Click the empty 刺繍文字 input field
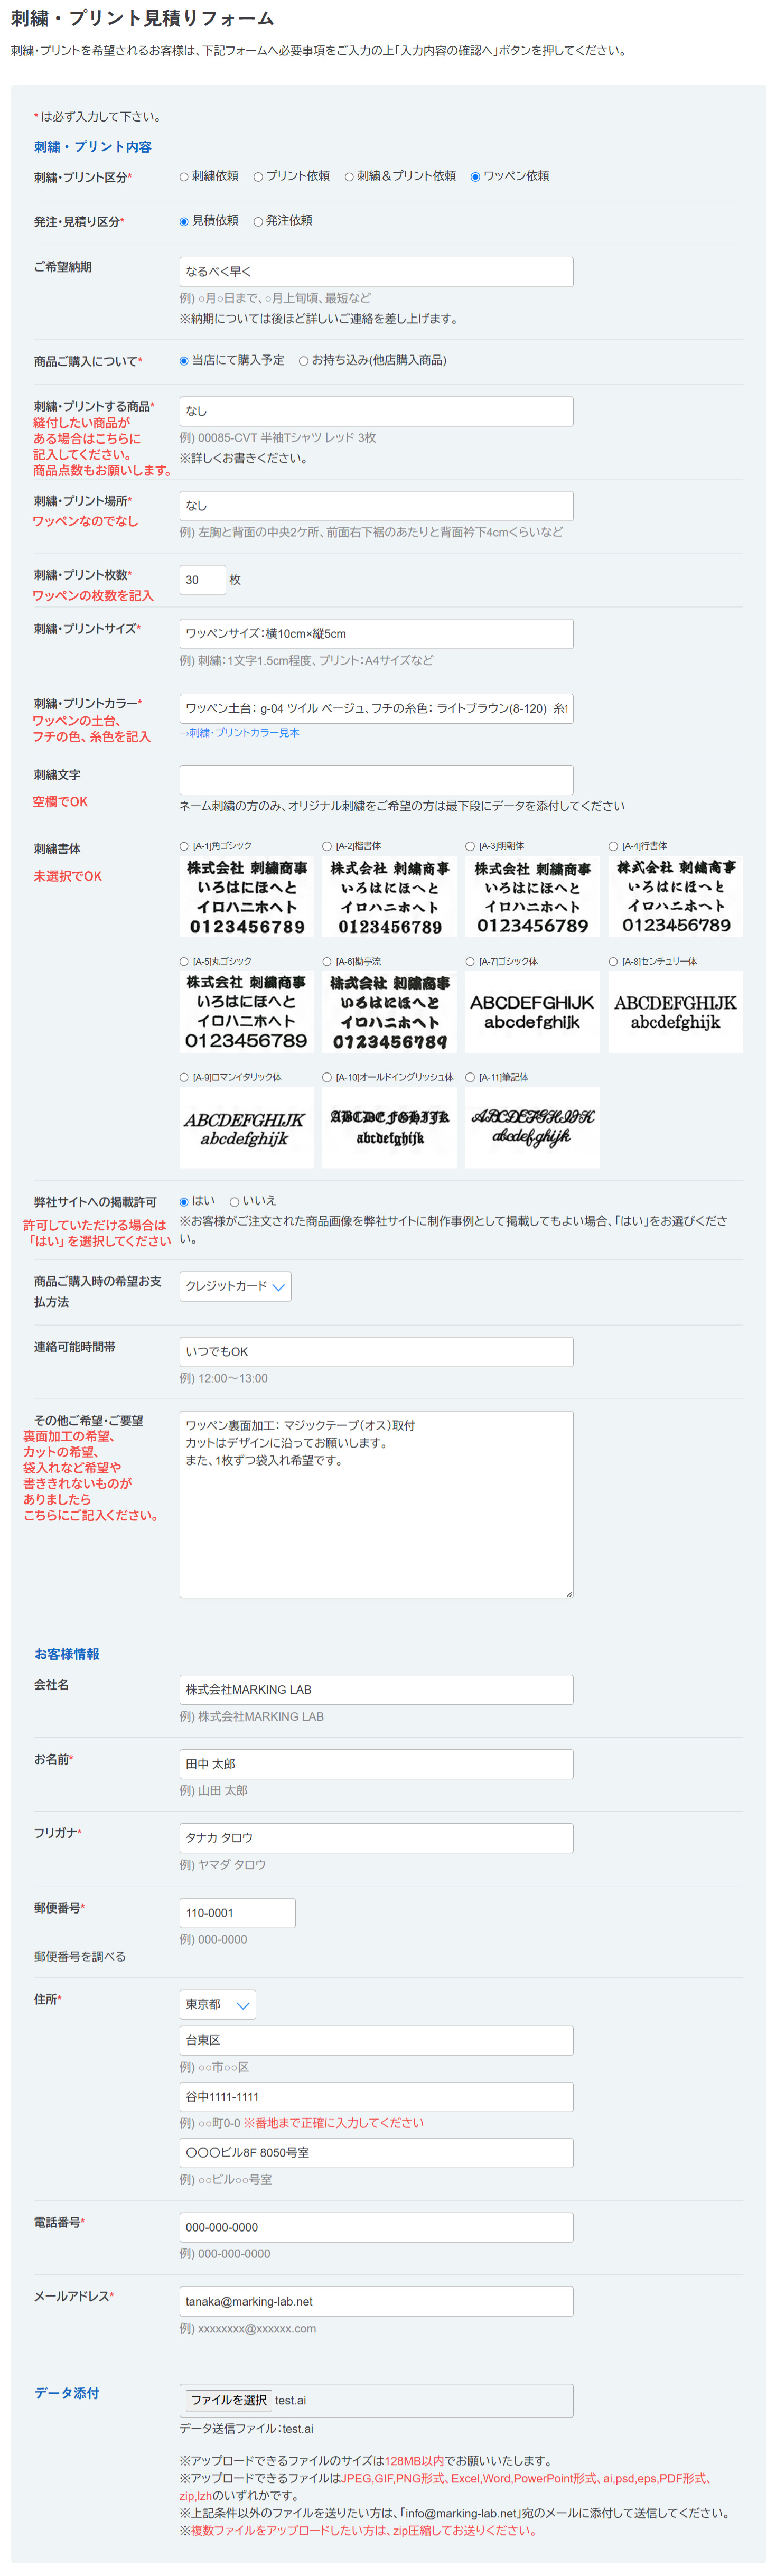The height and width of the screenshot is (2576, 776). coord(376,780)
